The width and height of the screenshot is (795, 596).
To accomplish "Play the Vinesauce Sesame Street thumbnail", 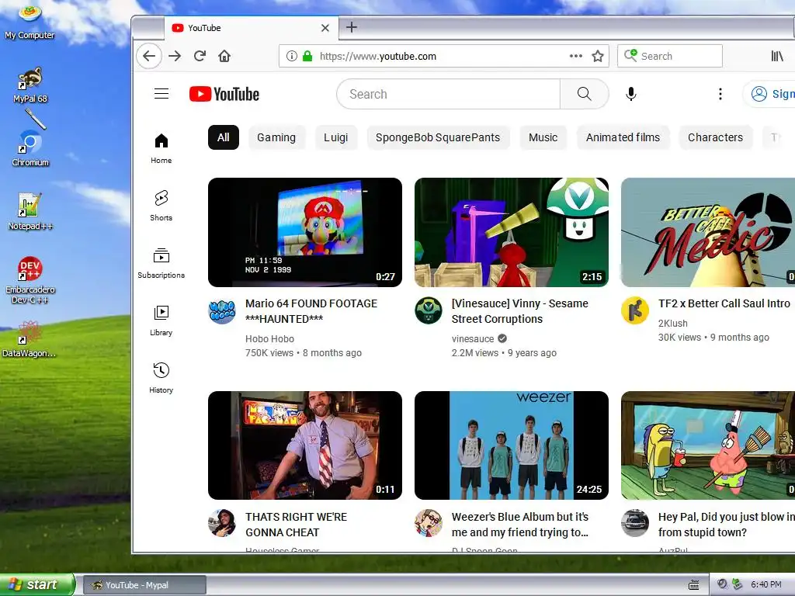I will tap(511, 232).
